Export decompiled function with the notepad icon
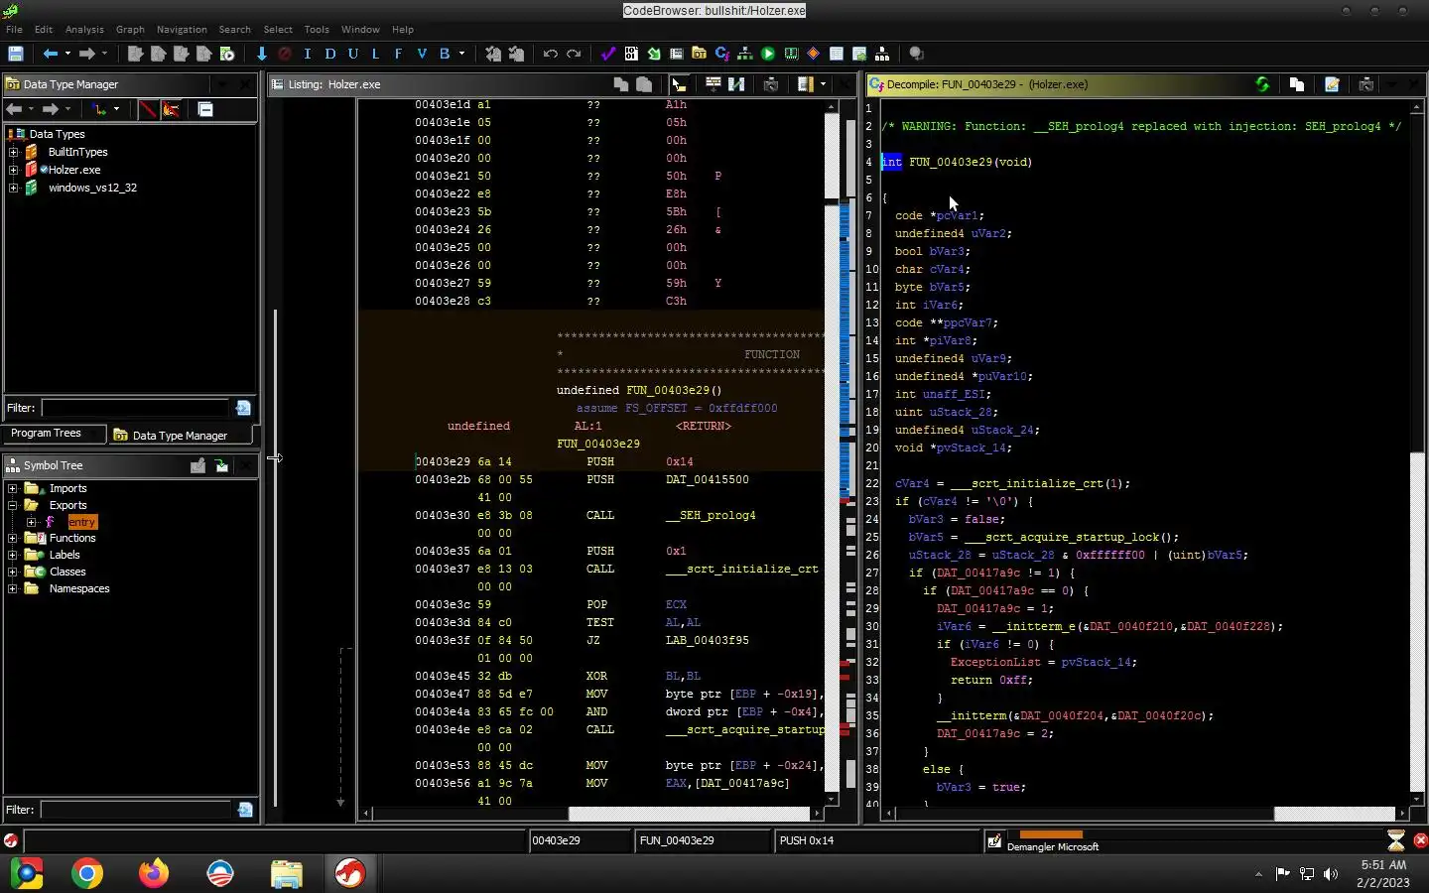 1332,84
